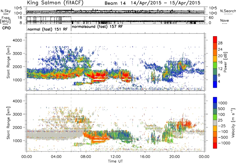Screen dimensions: 236x163
Task: Click the "3000" range tick in velocity panel
Action: tap(17, 114)
